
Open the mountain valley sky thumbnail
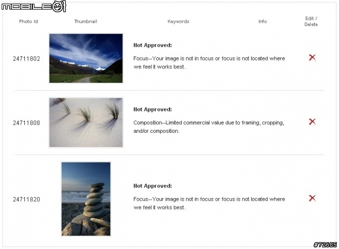tap(86, 58)
